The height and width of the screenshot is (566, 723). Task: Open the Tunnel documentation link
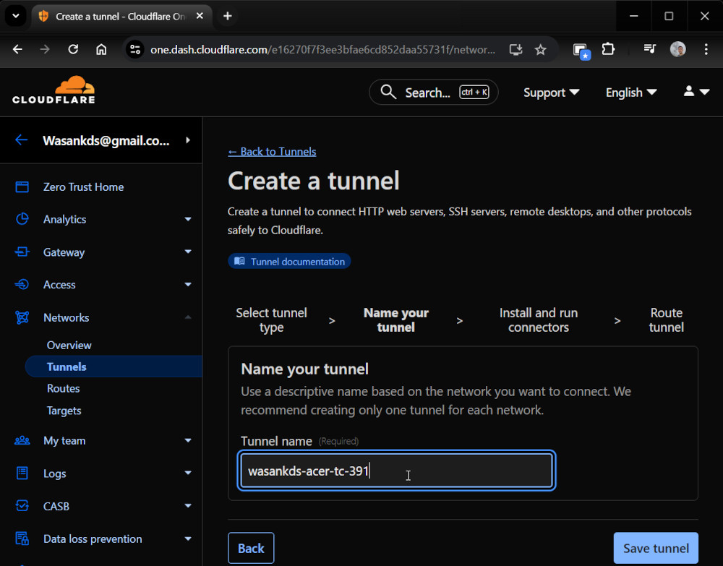pos(289,261)
